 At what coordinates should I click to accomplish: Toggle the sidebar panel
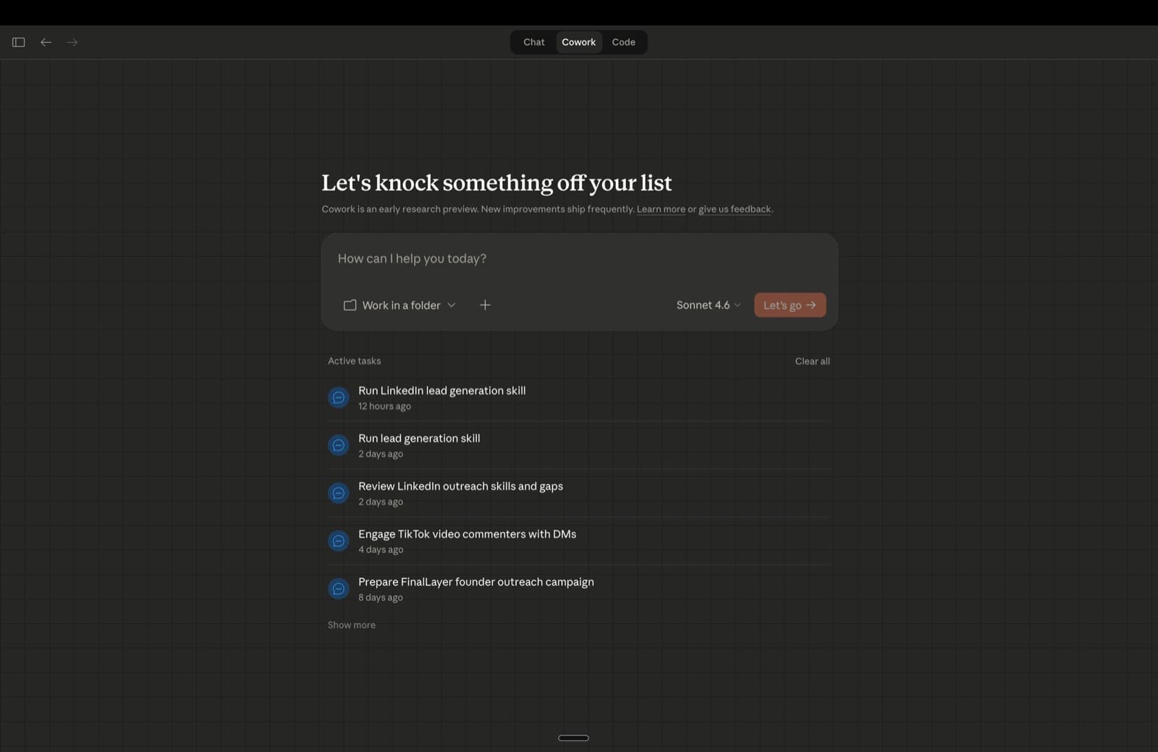point(17,42)
